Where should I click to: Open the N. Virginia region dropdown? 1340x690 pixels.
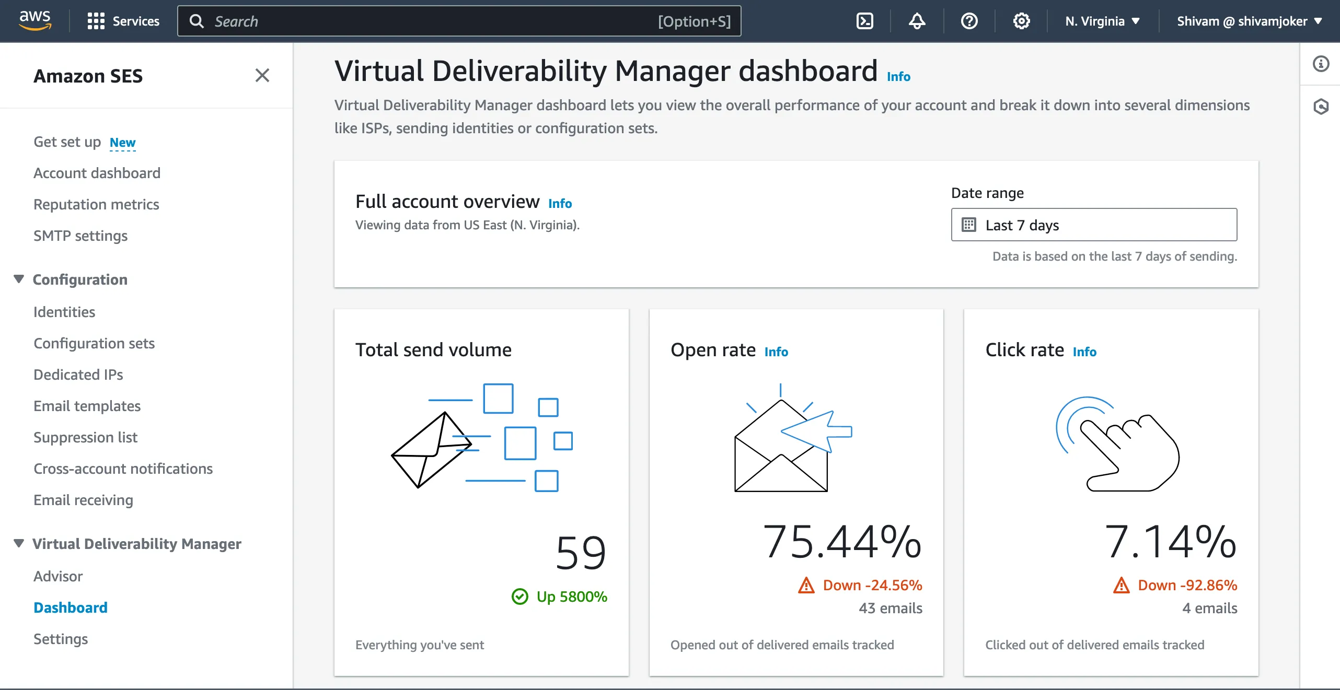pos(1102,21)
